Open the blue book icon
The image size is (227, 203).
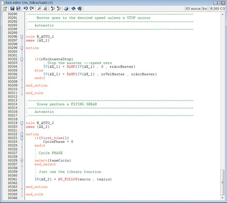[x=73, y=9]
